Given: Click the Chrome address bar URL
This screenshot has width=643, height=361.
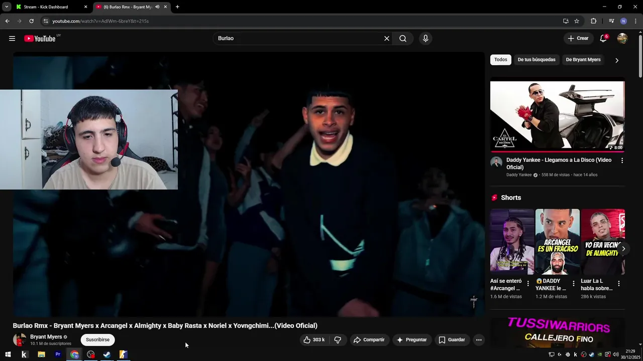Looking at the screenshot, I should (x=100, y=21).
